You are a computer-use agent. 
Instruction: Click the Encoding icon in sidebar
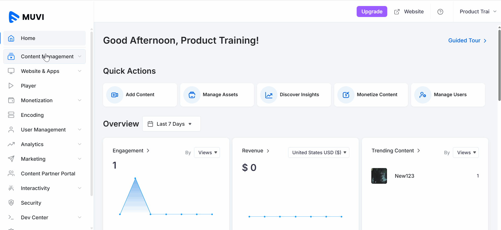[11, 115]
